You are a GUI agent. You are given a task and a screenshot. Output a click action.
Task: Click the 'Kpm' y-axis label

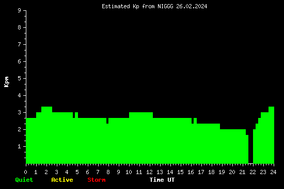[x=6, y=82]
